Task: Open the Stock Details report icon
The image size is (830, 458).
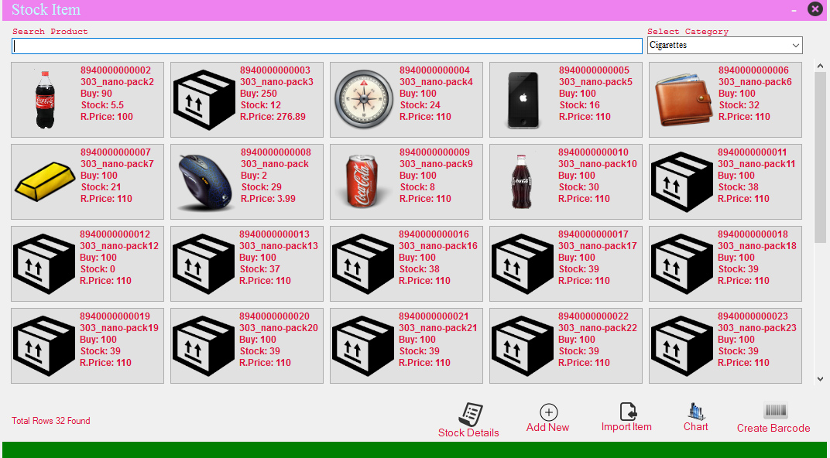Action: pos(471,414)
